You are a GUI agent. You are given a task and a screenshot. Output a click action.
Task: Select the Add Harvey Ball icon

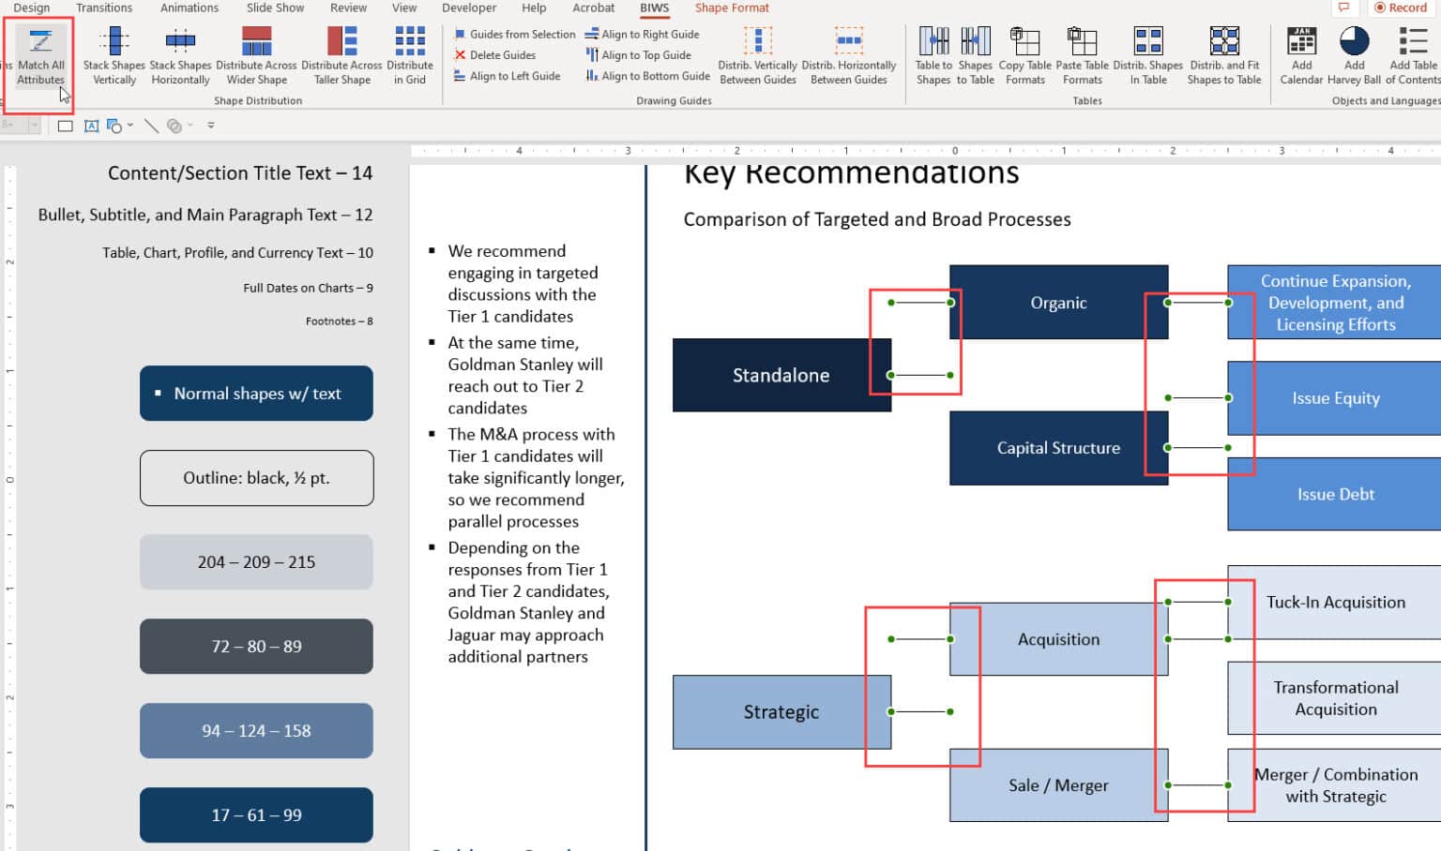coord(1354,53)
